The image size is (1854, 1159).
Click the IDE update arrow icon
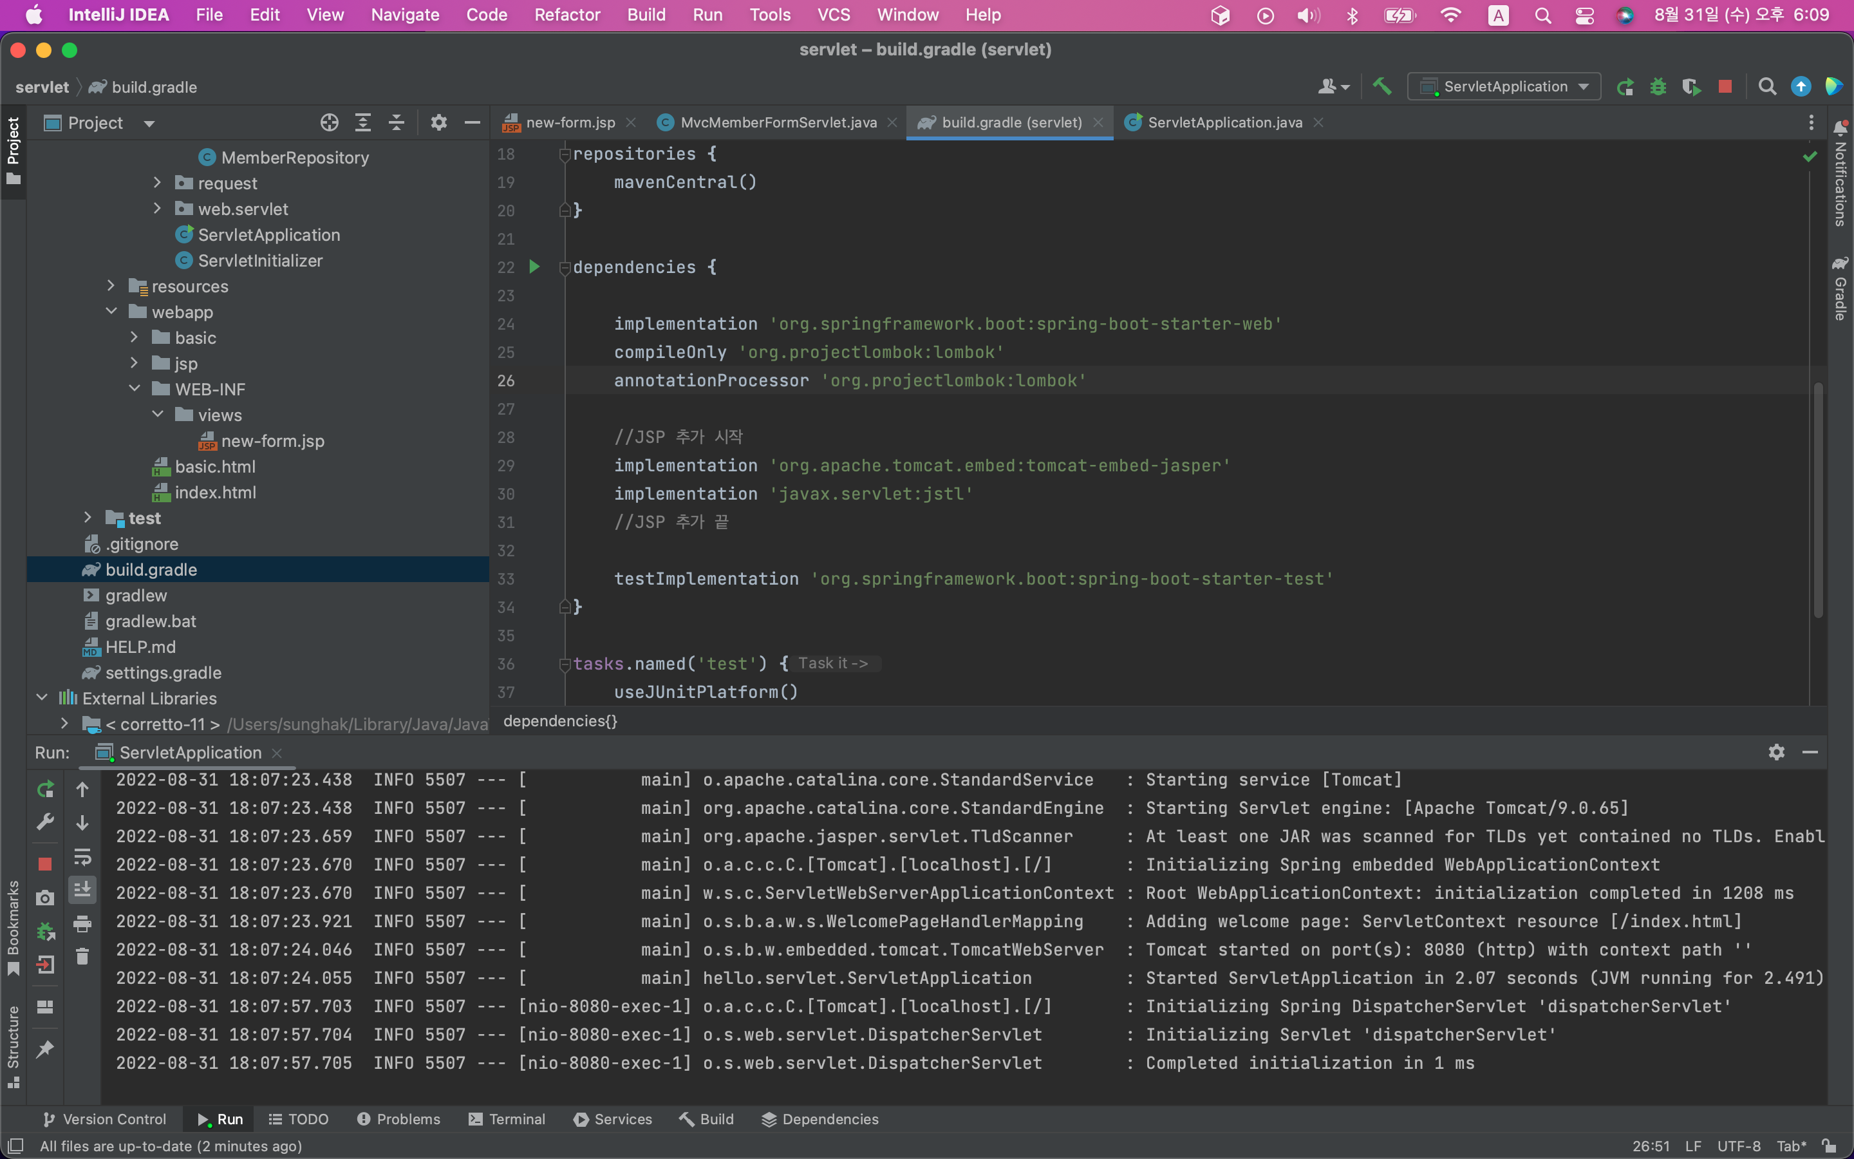[1801, 87]
